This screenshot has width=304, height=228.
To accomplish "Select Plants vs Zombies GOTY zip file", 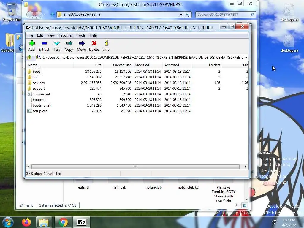I will tap(223, 192).
